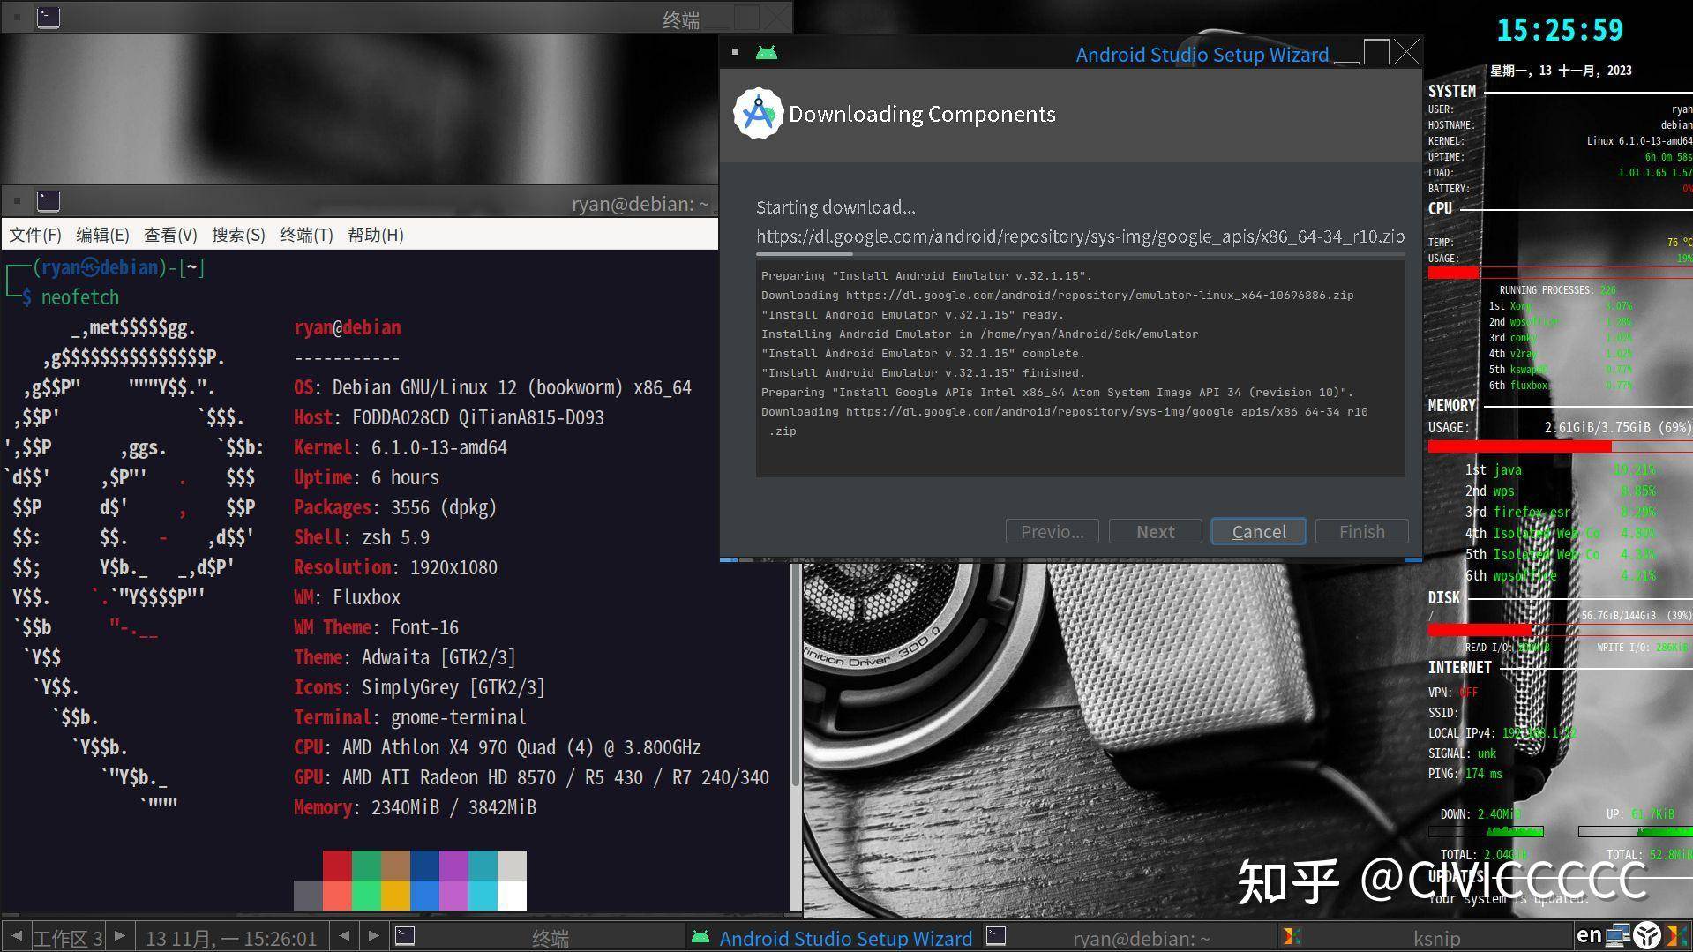The image size is (1693, 952).
Task: Click the conky 'PING: 174 ms' entry
Action: click(x=1465, y=774)
